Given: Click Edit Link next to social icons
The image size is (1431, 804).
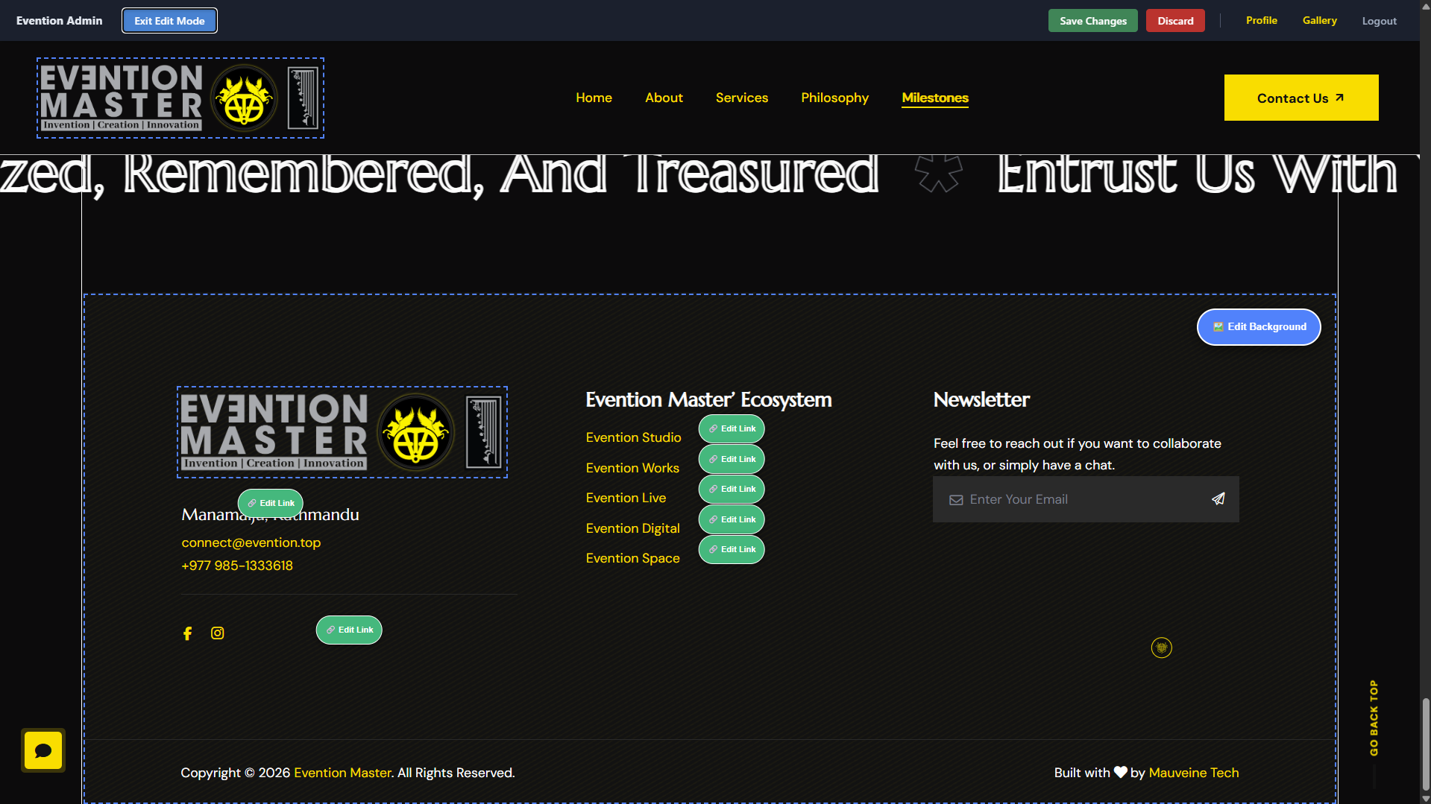Looking at the screenshot, I should point(349,630).
